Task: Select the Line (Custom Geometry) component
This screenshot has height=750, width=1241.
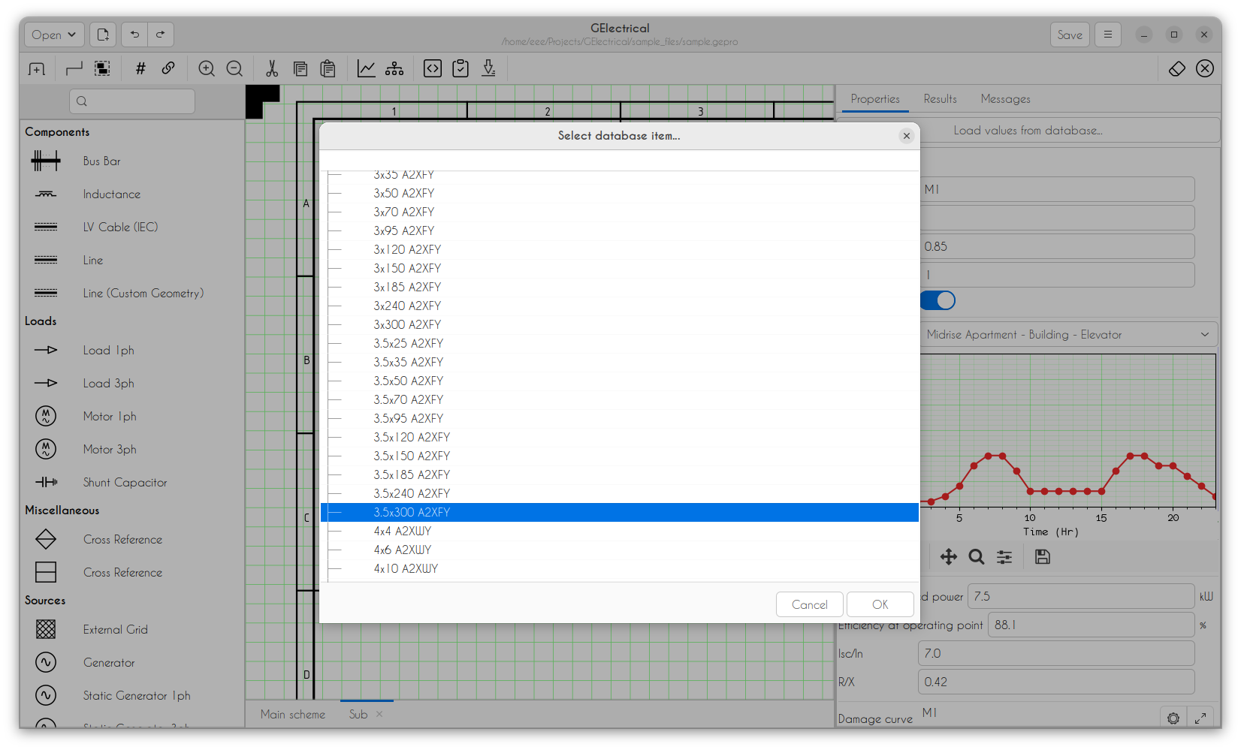Action: 132,294
